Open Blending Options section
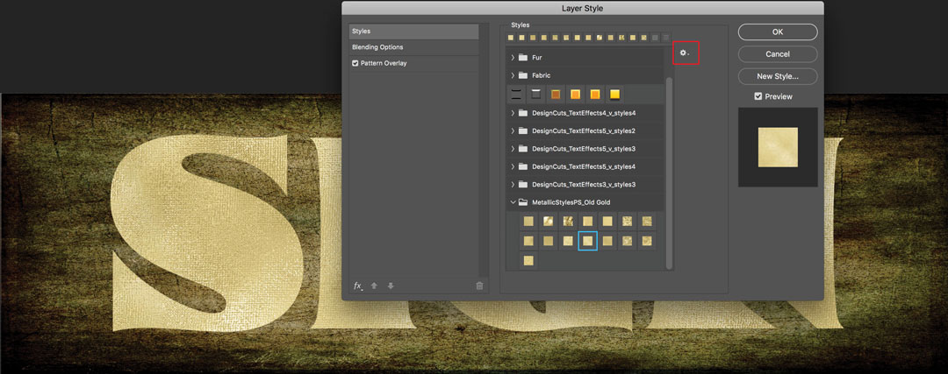This screenshot has height=374, width=948. (377, 47)
